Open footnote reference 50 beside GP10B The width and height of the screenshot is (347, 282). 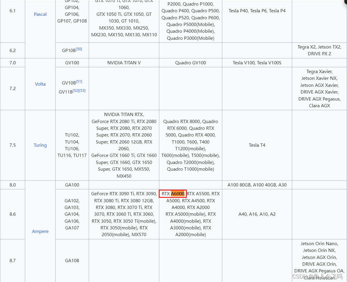point(79,49)
